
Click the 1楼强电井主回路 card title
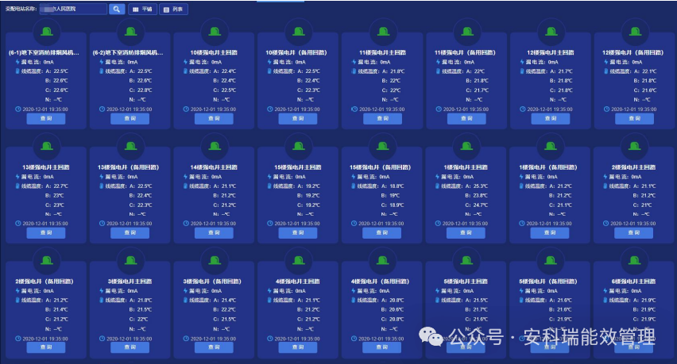(x=466, y=167)
